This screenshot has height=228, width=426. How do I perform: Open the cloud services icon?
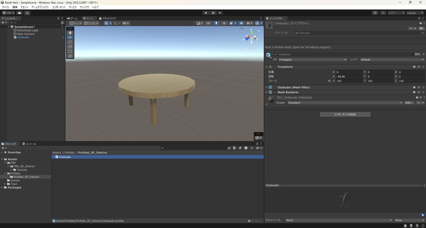pyautogui.click(x=20, y=13)
